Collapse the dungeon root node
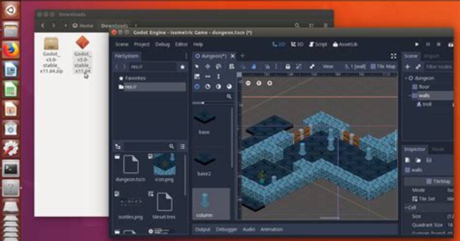Image resolution: width=460 pixels, height=241 pixels. tap(406, 78)
